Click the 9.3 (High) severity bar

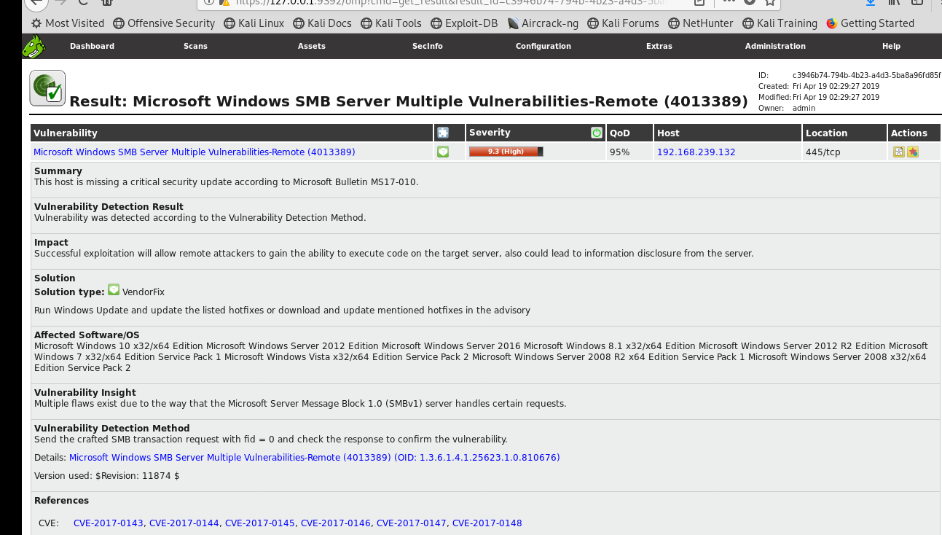(x=506, y=152)
